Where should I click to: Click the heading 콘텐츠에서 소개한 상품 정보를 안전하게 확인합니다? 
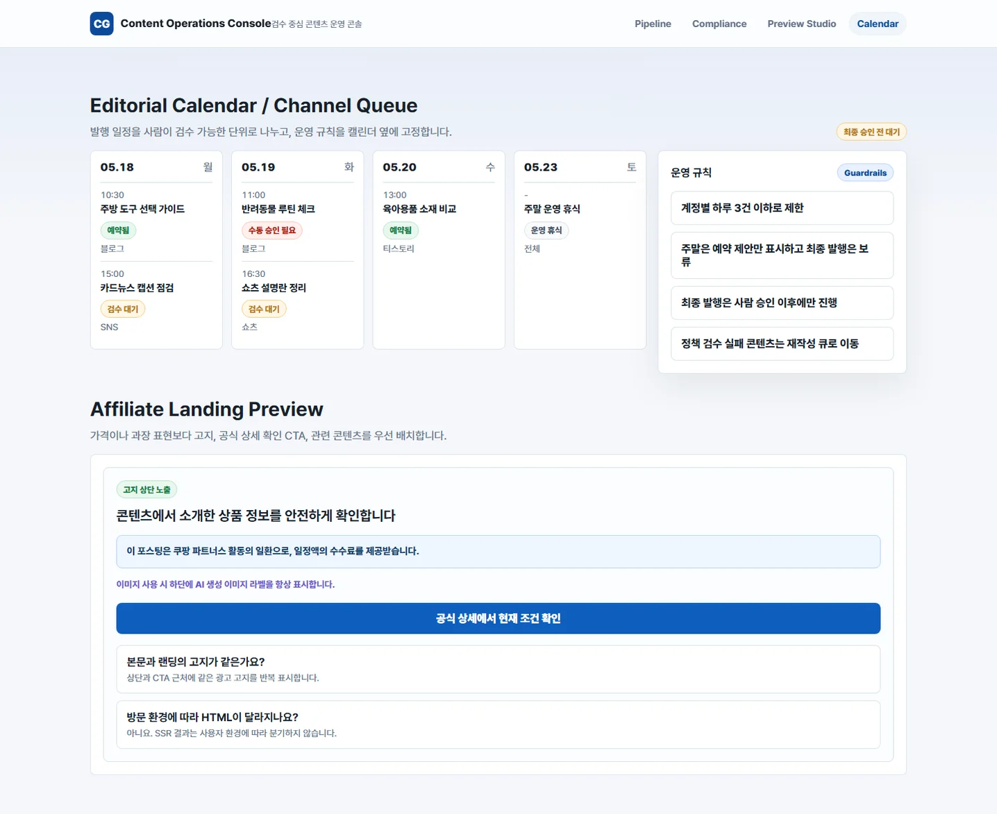[x=256, y=516]
